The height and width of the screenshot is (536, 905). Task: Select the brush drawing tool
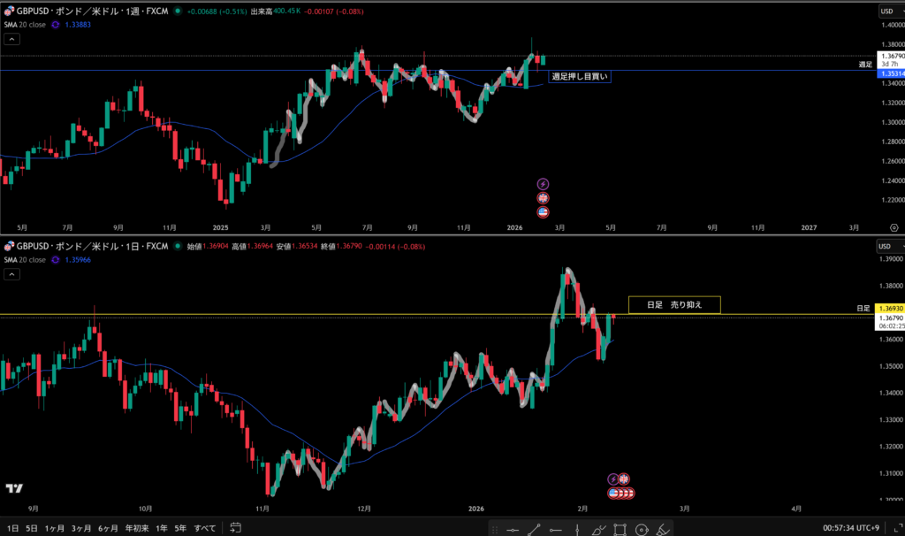click(599, 529)
